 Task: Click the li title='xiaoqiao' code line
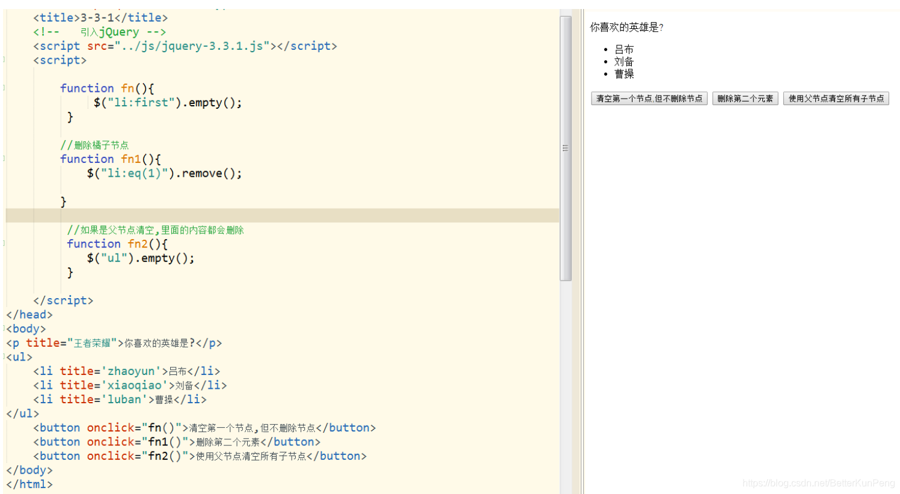tap(130, 385)
